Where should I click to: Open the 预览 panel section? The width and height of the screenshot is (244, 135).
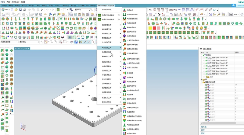203,133
